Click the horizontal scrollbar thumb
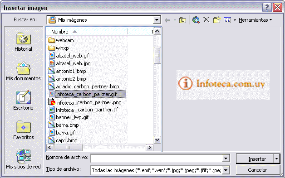Screen dimensions: 285x178 click(68, 148)
